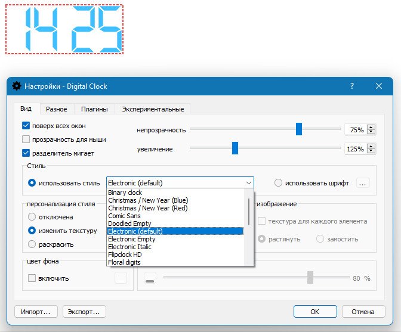The image size is (401, 332).
Task: Toggle текстура для каждого элемента checkbox
Action: point(261,221)
